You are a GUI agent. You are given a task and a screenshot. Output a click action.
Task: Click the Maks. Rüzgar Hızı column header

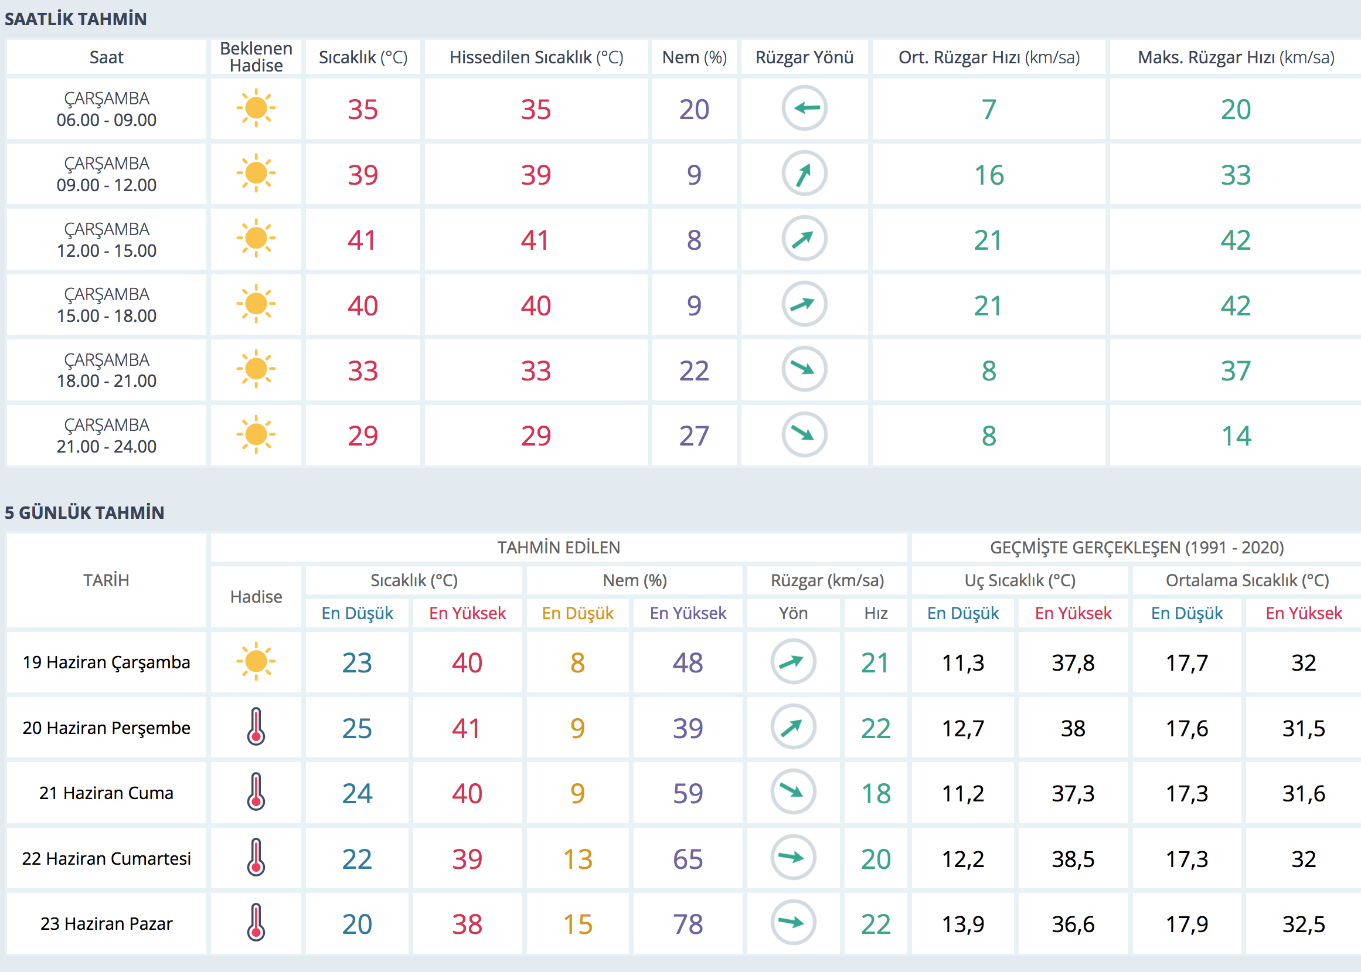(x=1236, y=57)
